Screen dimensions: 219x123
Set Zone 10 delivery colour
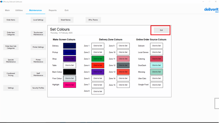pos(123,52)
